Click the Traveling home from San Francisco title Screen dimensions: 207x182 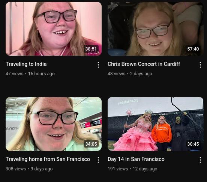48,159
